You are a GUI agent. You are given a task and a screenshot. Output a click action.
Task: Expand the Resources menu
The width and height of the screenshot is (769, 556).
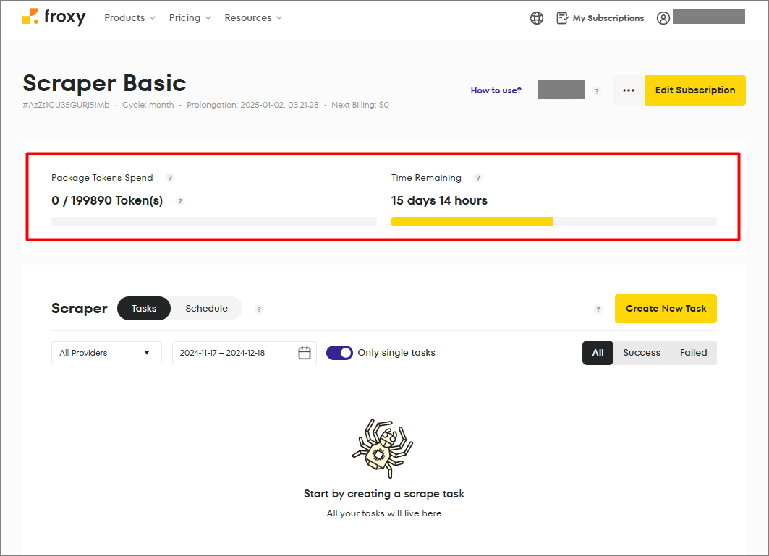pos(253,17)
